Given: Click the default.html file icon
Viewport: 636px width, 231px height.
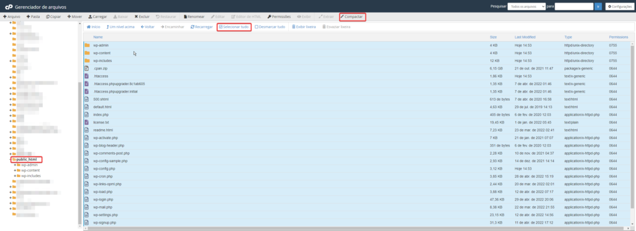Looking at the screenshot, I should tap(86, 107).
